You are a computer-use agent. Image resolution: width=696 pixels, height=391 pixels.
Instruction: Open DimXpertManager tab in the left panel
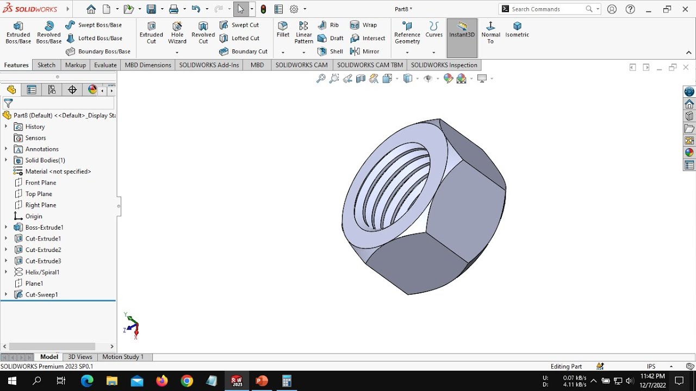tap(72, 90)
